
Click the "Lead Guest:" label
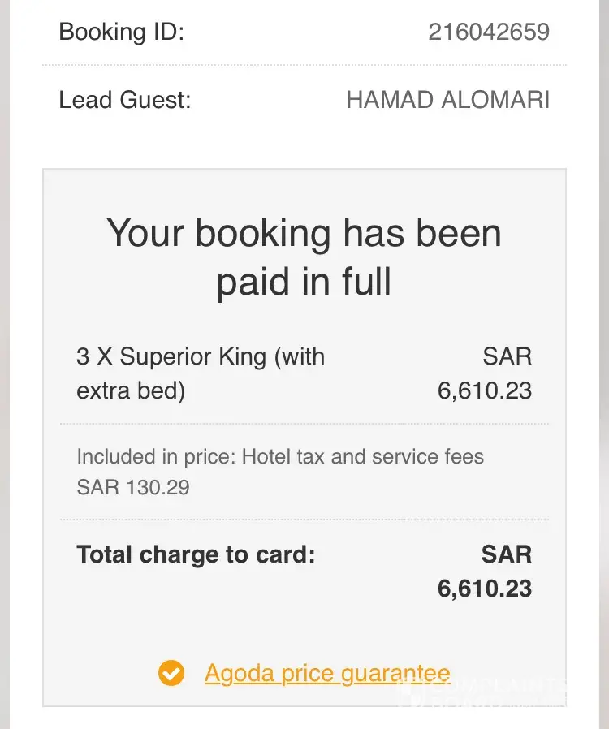[x=125, y=100]
